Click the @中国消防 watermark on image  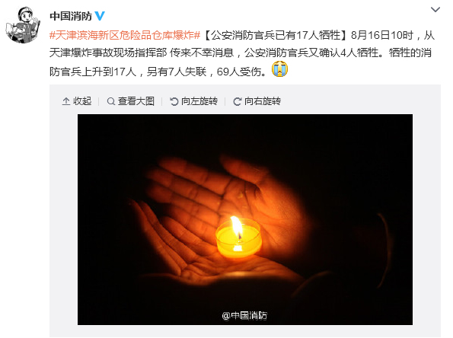244,315
